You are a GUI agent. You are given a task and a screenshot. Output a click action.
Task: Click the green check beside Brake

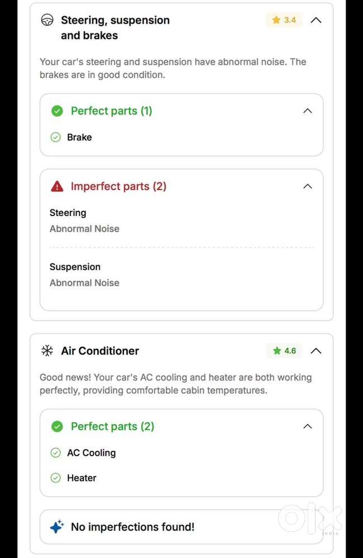(56, 137)
